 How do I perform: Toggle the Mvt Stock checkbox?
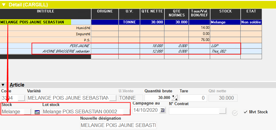(246, 112)
